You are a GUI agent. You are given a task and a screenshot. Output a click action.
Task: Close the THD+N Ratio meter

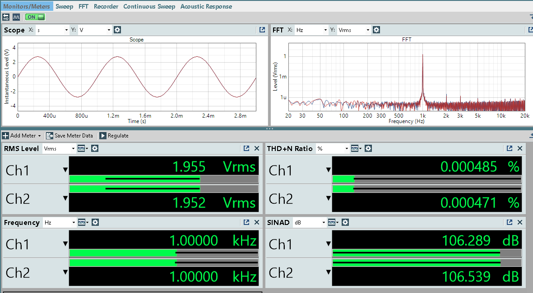520,148
